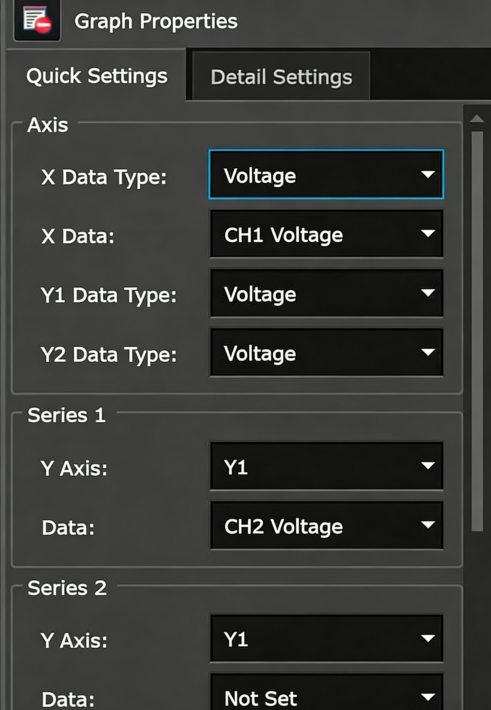Open the X Data Type dropdown
491x710 pixels.
tap(326, 175)
